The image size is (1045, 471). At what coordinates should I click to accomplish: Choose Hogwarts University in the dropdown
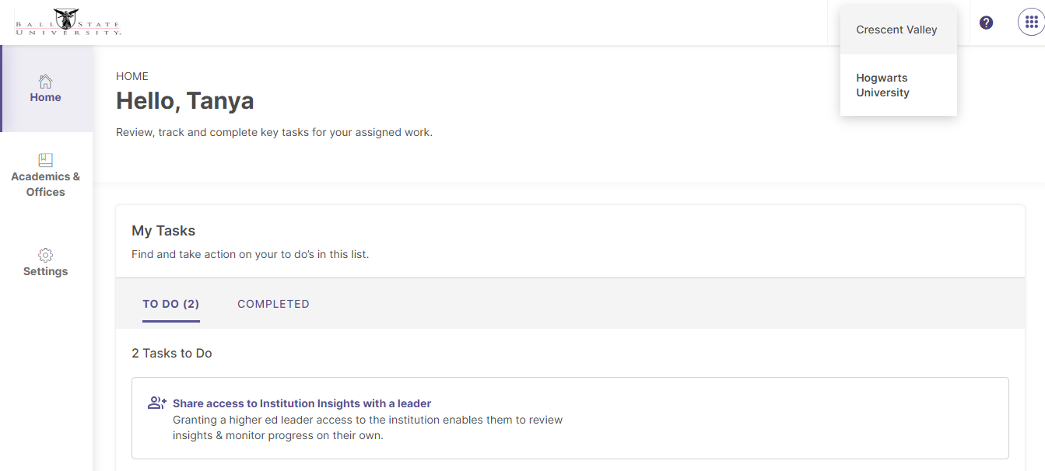coord(899,85)
